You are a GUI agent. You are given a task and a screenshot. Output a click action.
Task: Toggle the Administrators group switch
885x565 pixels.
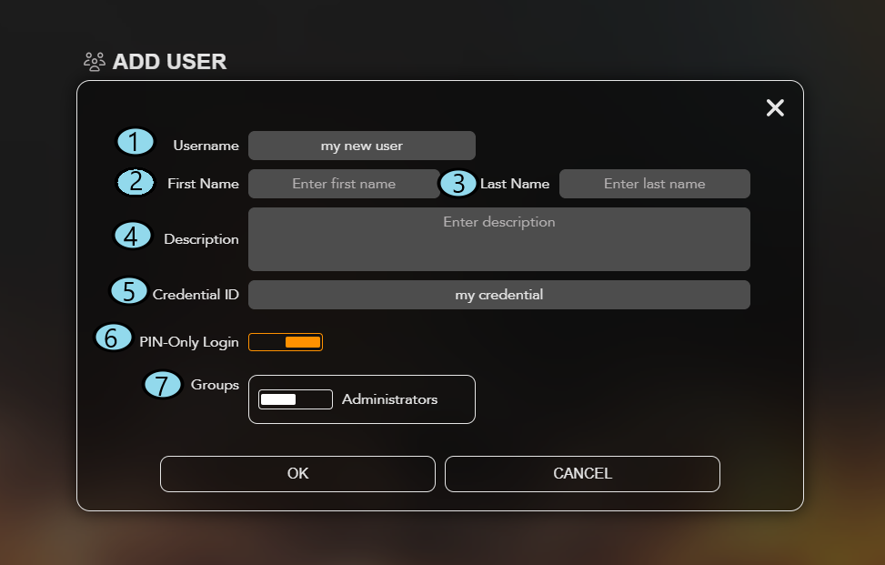point(296,399)
